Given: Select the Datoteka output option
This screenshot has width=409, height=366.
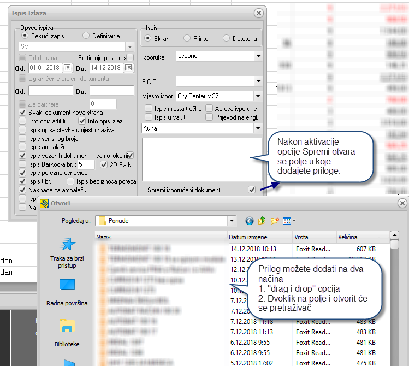Looking at the screenshot, I should pos(227,39).
